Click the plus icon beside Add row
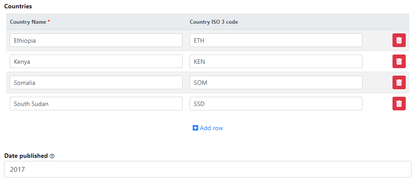The width and height of the screenshot is (415, 182). [195, 128]
